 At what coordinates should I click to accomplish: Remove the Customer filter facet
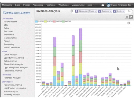tap(110, 11)
